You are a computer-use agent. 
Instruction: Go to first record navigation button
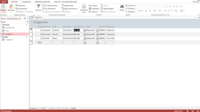(x=37, y=108)
